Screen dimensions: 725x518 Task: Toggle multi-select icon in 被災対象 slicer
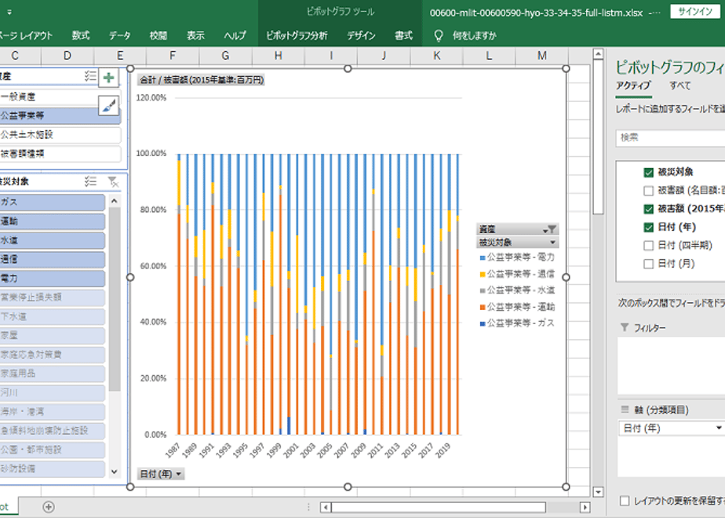tap(90, 181)
